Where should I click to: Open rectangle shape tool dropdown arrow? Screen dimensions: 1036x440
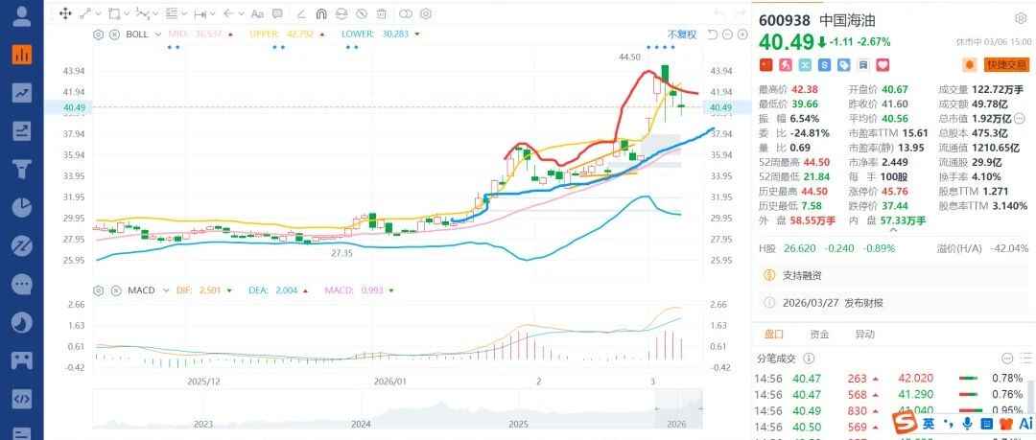point(127,13)
